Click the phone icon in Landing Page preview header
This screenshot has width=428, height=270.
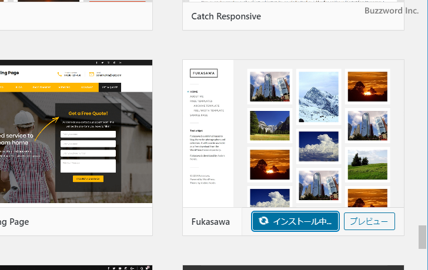coord(60,74)
